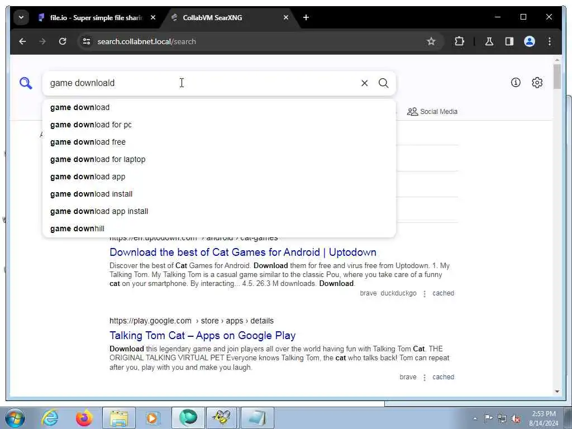572x429 pixels.
Task: Expand options dots for Talking Tom result
Action: click(x=425, y=378)
